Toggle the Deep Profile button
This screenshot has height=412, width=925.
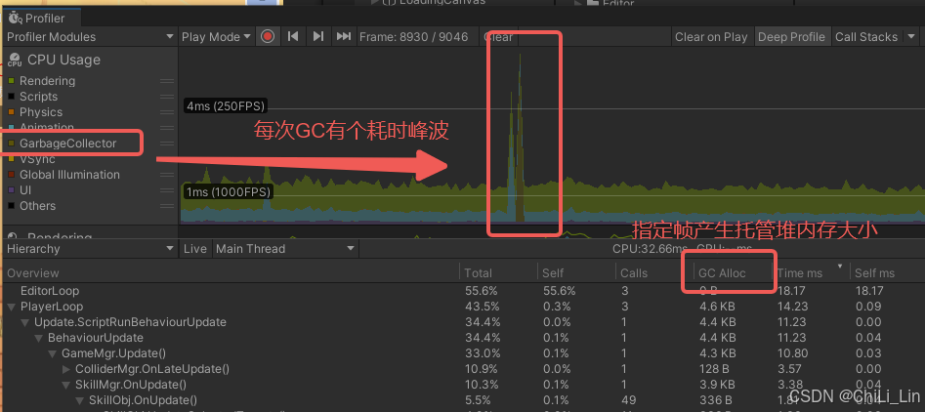[791, 36]
